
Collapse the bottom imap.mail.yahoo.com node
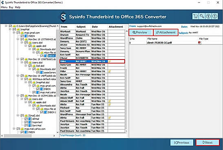click(x=14, y=129)
